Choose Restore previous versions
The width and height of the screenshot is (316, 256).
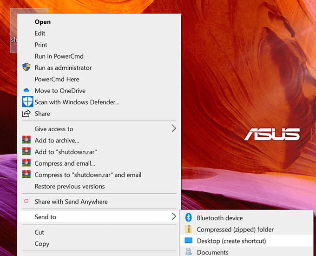[x=99, y=186]
